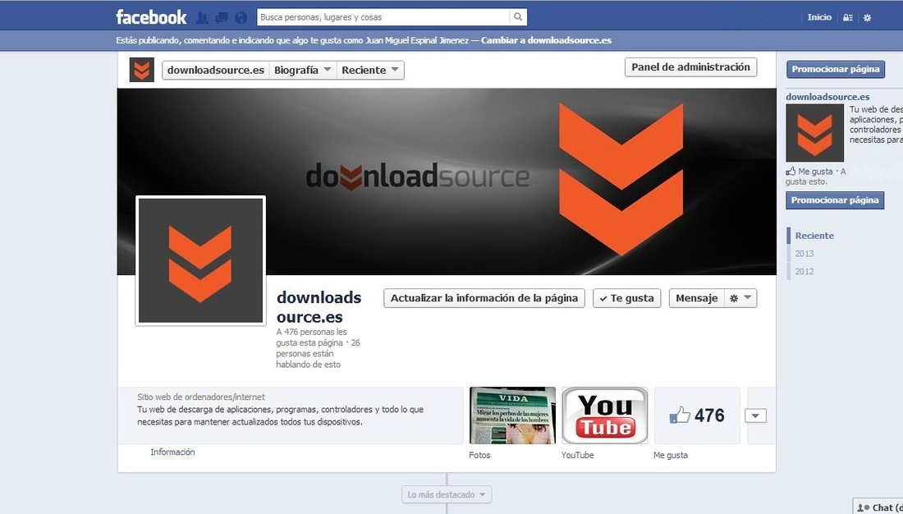903x514 pixels.
Task: Open account settings gear in top bar
Action: point(868,18)
